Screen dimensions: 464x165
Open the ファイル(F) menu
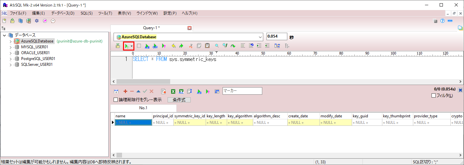point(18,13)
